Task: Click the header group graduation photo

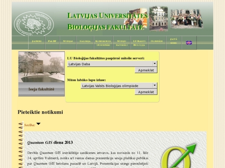Action: click(x=187, y=19)
